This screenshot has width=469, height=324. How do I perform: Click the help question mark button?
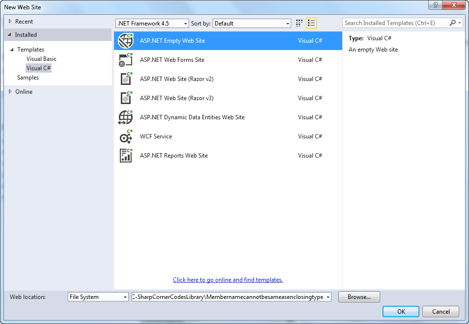tap(436, 5)
